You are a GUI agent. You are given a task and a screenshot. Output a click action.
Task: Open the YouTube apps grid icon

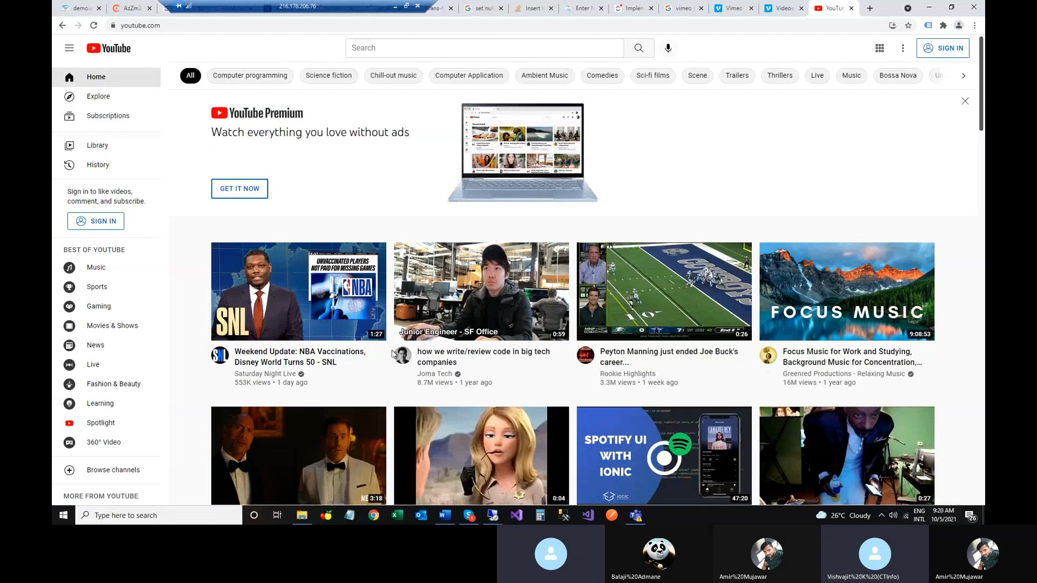(879, 48)
